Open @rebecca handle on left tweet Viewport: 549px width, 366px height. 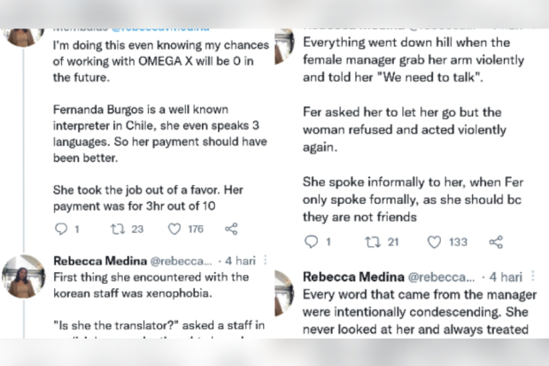(x=181, y=261)
